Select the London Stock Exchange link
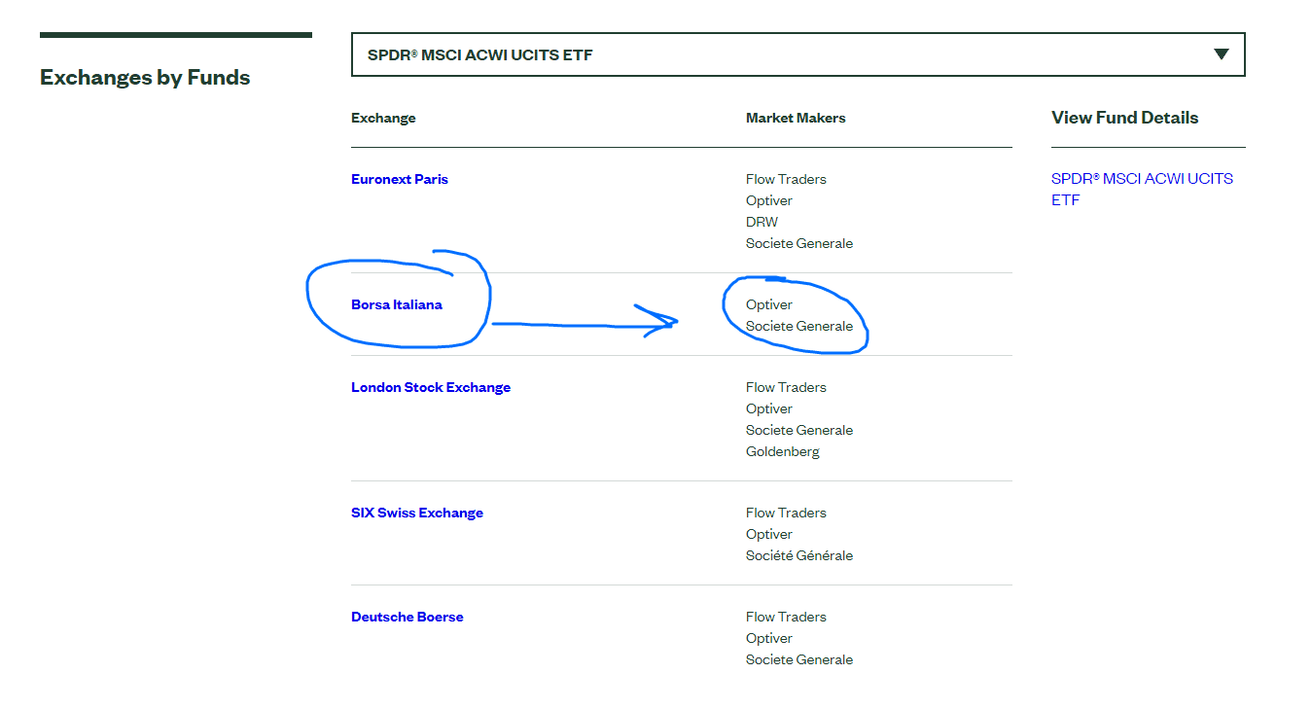The height and width of the screenshot is (709, 1312). [x=431, y=387]
